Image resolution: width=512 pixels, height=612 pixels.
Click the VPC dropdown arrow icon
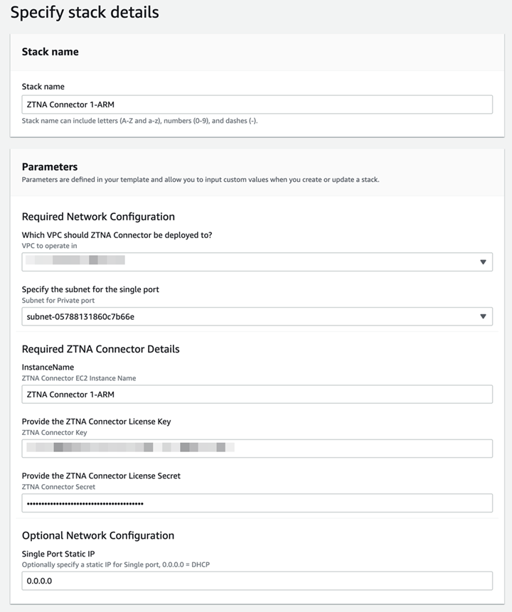[x=483, y=262]
